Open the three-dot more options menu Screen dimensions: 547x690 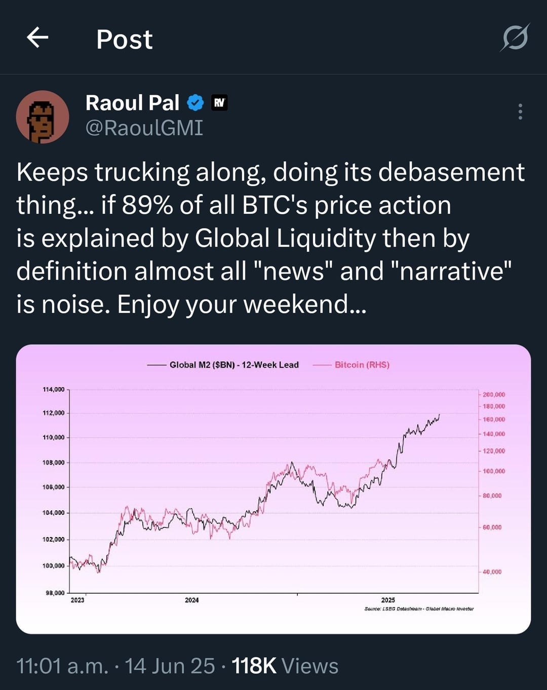coord(520,111)
